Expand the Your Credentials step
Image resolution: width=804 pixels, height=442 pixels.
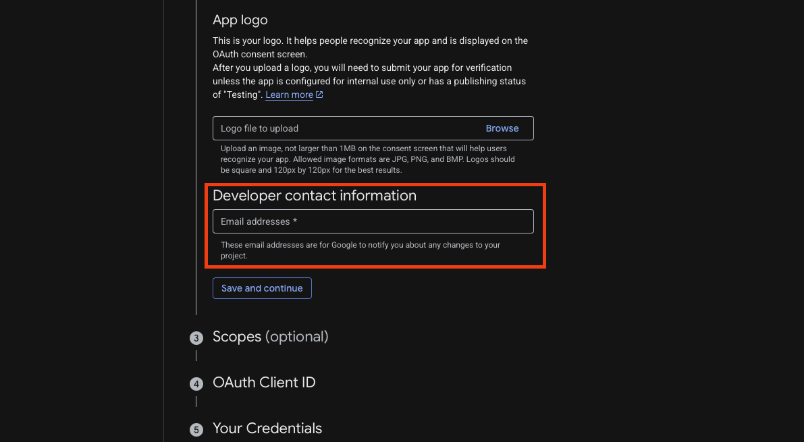point(267,429)
